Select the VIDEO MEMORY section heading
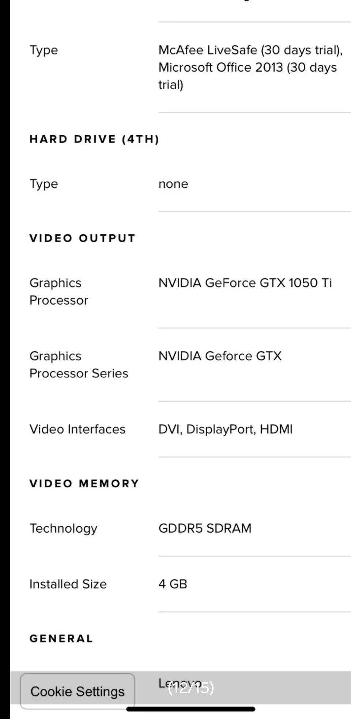 pyautogui.click(x=84, y=484)
